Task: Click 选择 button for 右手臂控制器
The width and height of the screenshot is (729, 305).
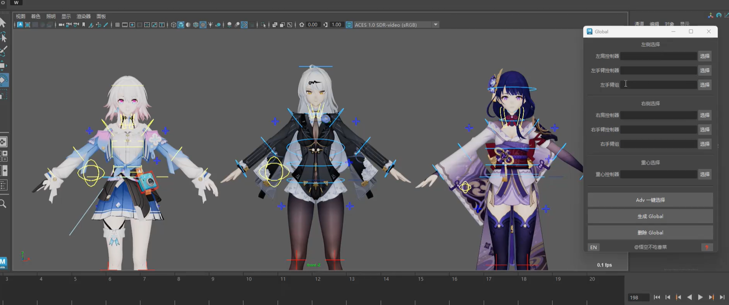Action: coord(705,129)
